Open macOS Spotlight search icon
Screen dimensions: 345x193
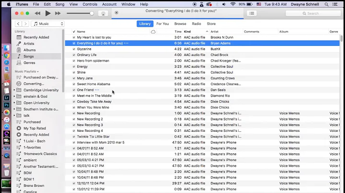click(326, 4)
